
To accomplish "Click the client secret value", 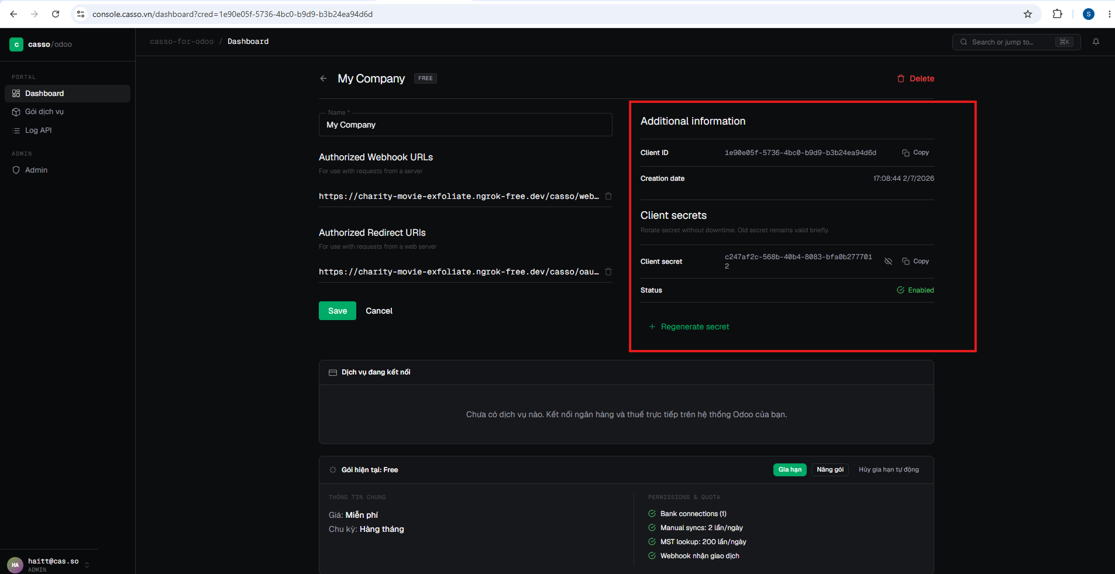I will 799,262.
